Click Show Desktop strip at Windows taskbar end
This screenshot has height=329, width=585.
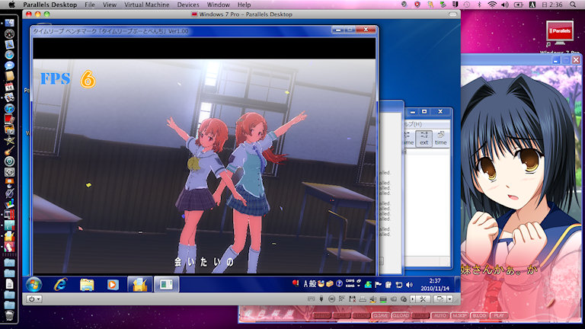pyautogui.click(x=457, y=285)
